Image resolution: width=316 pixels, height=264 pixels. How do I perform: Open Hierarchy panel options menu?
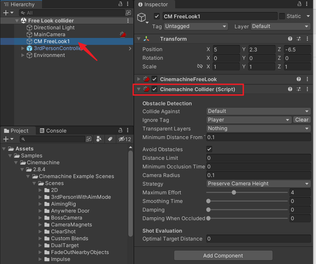coord(128,4)
